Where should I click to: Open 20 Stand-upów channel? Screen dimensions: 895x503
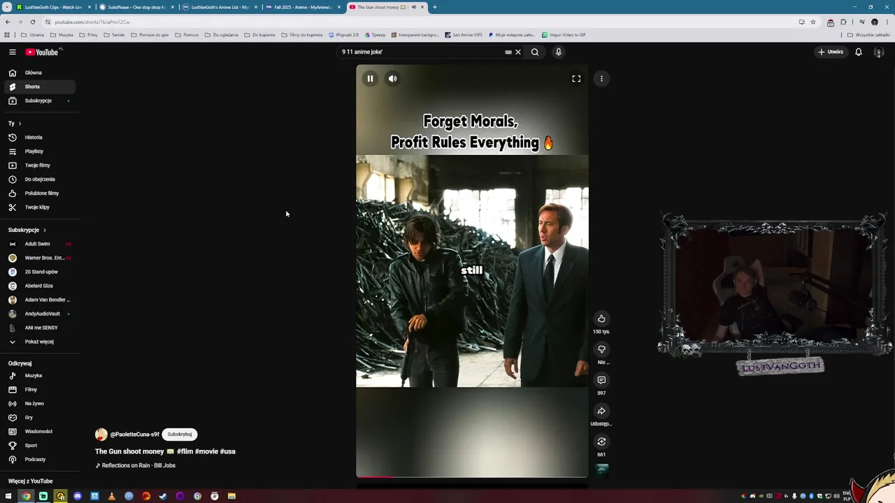(x=40, y=272)
